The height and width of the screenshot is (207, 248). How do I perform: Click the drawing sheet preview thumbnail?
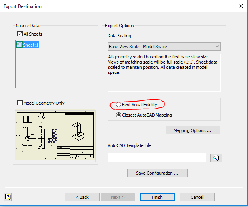click(55, 135)
